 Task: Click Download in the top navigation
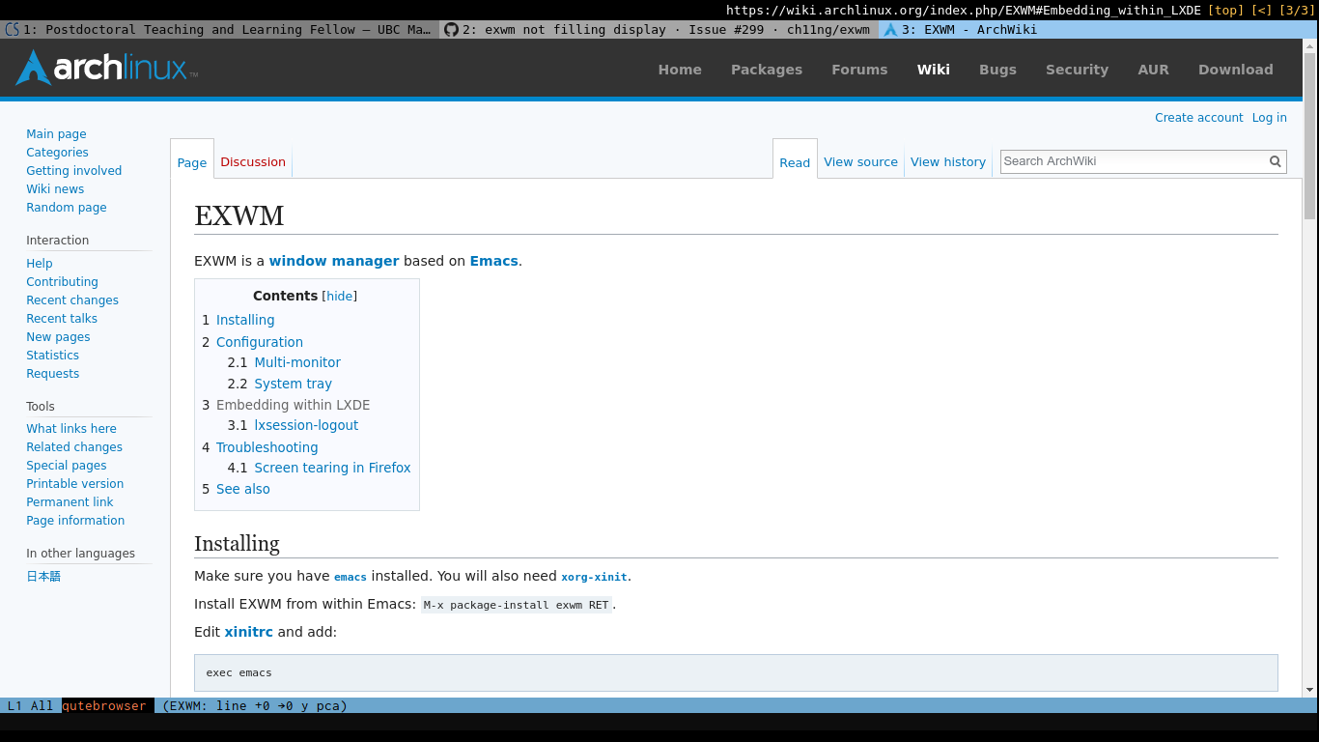click(1235, 69)
